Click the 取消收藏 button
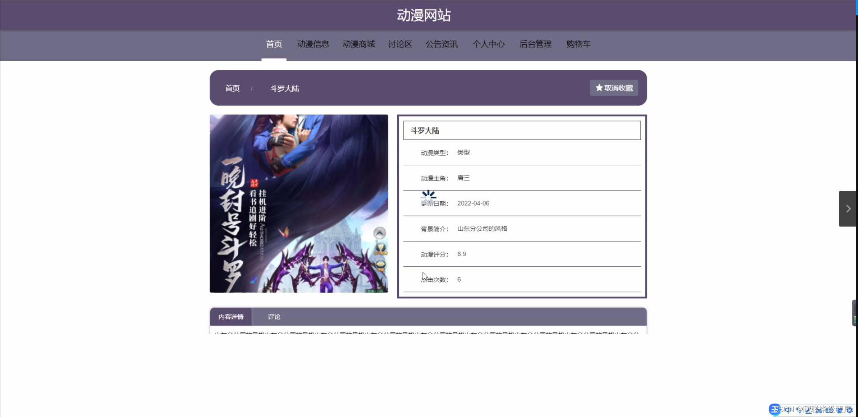The height and width of the screenshot is (417, 858). (x=614, y=88)
